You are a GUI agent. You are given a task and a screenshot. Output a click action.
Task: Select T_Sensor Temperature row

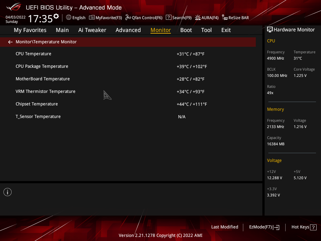pos(128,117)
